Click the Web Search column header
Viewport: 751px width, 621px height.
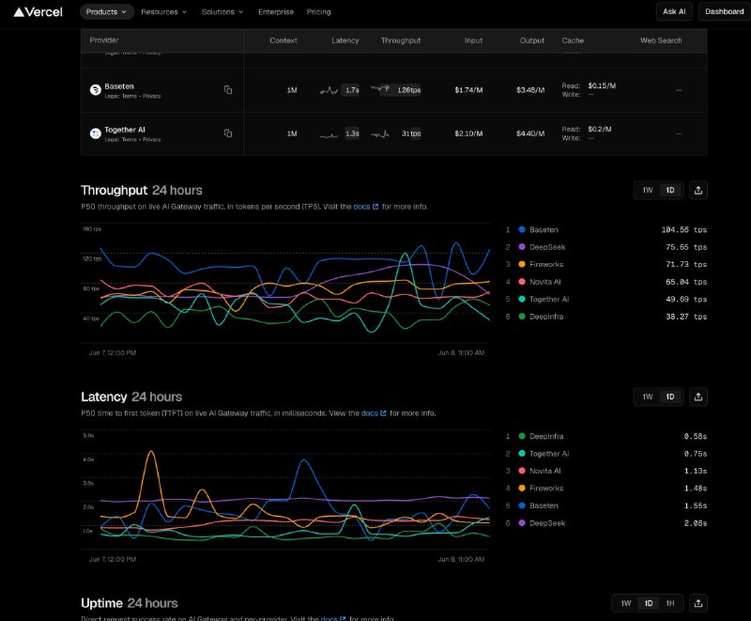pyautogui.click(x=661, y=40)
